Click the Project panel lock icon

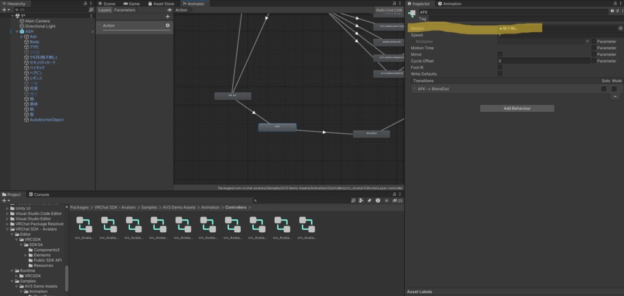(394, 194)
